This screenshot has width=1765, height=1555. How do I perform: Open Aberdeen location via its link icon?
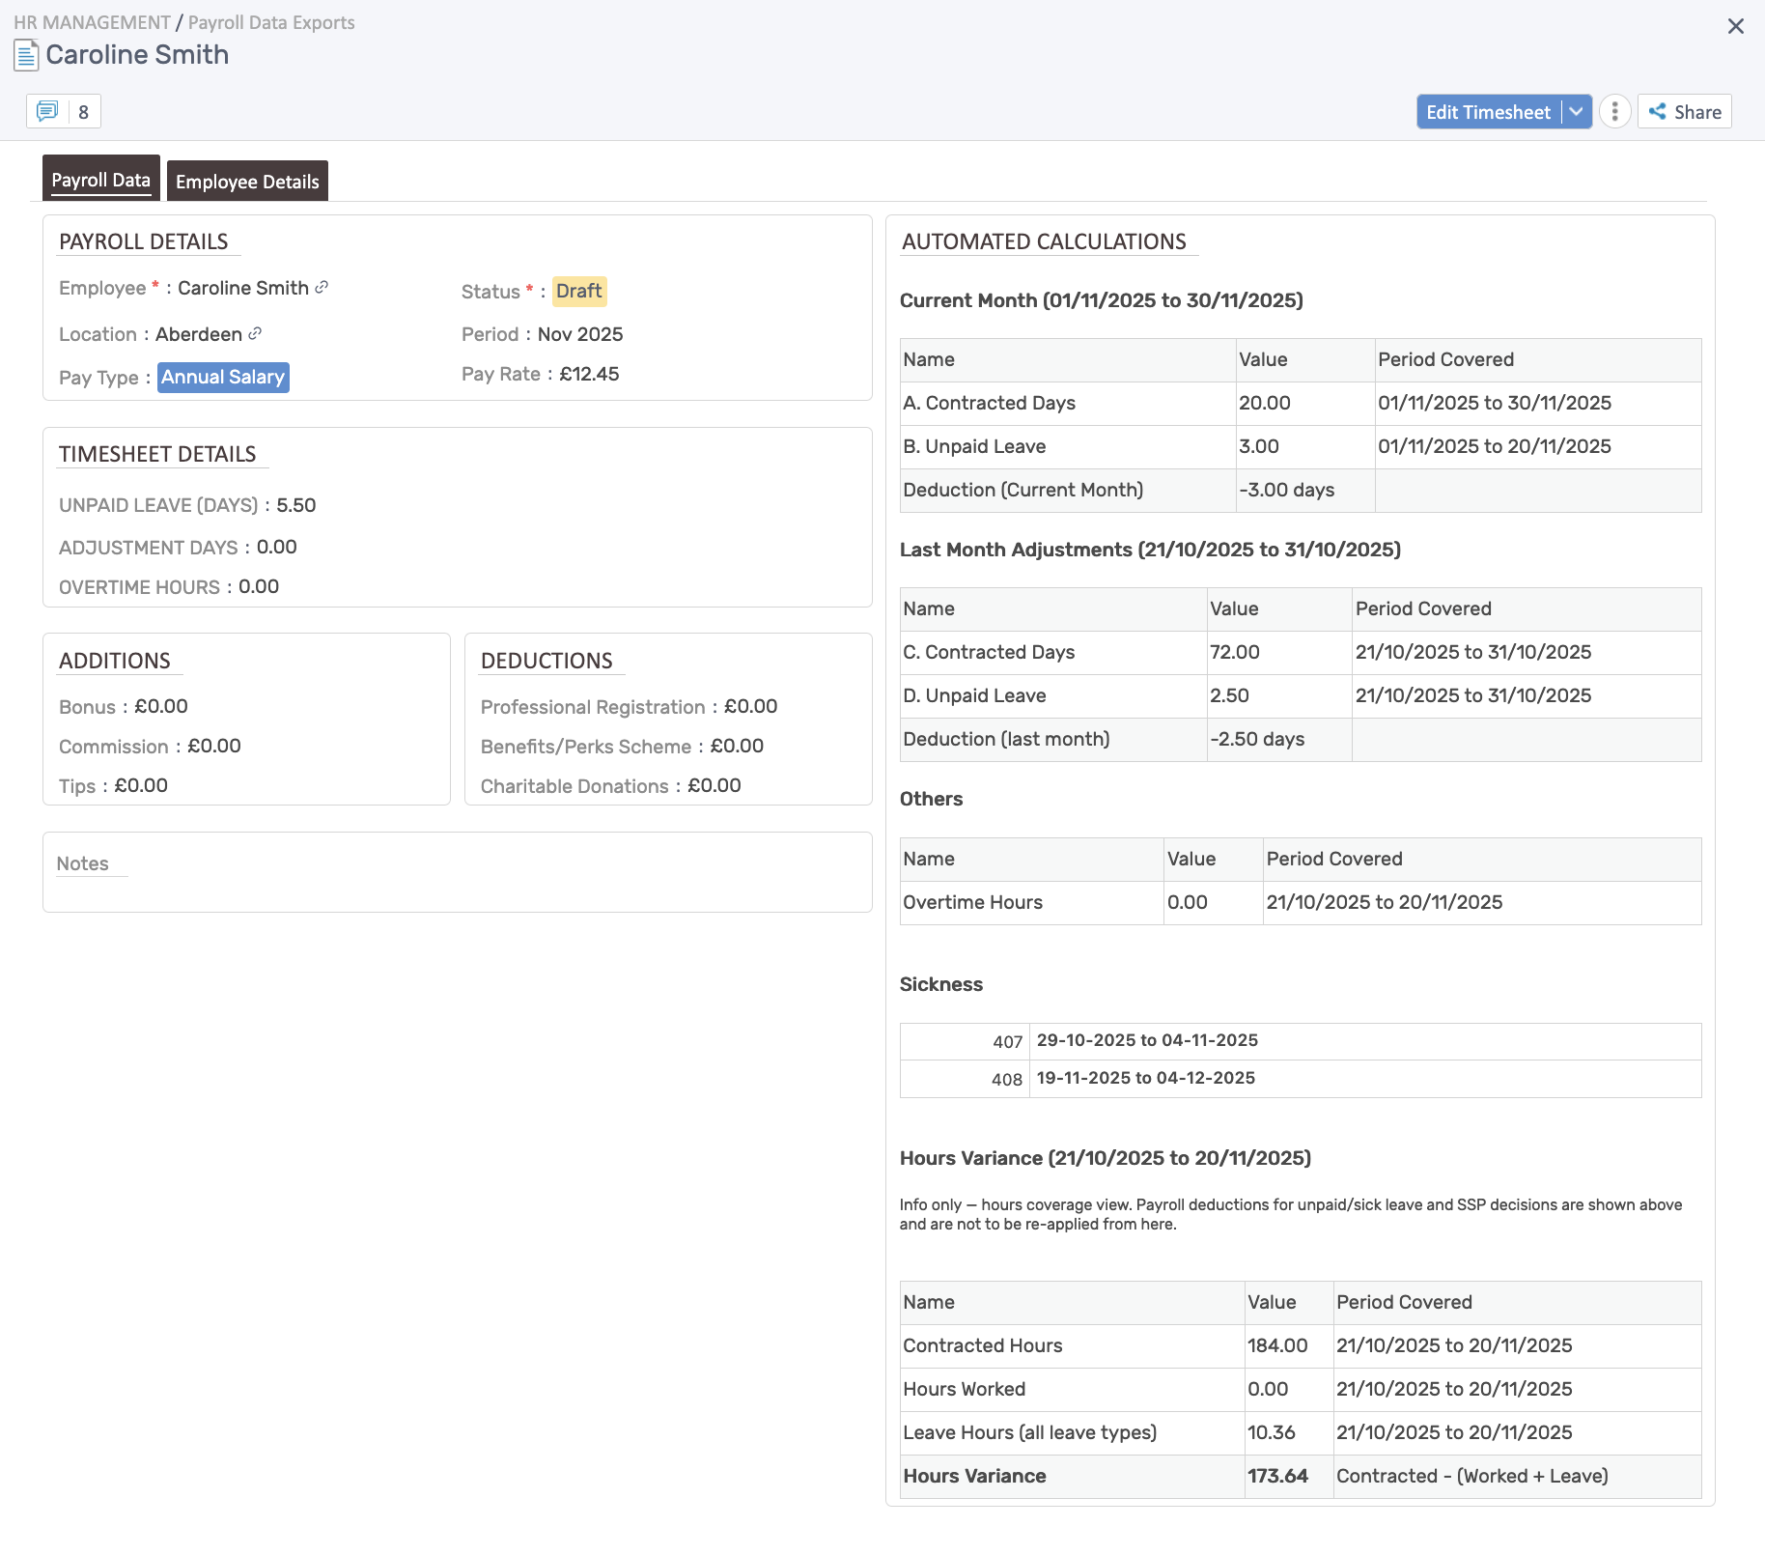pos(253,334)
